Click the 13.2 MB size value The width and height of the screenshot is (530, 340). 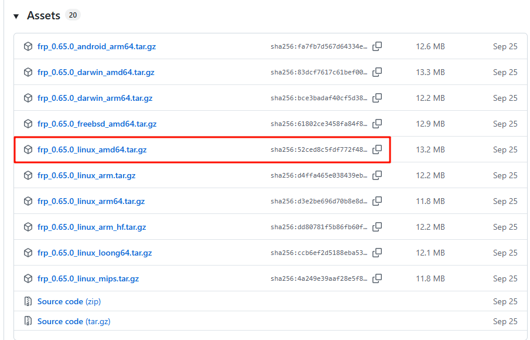coord(430,149)
